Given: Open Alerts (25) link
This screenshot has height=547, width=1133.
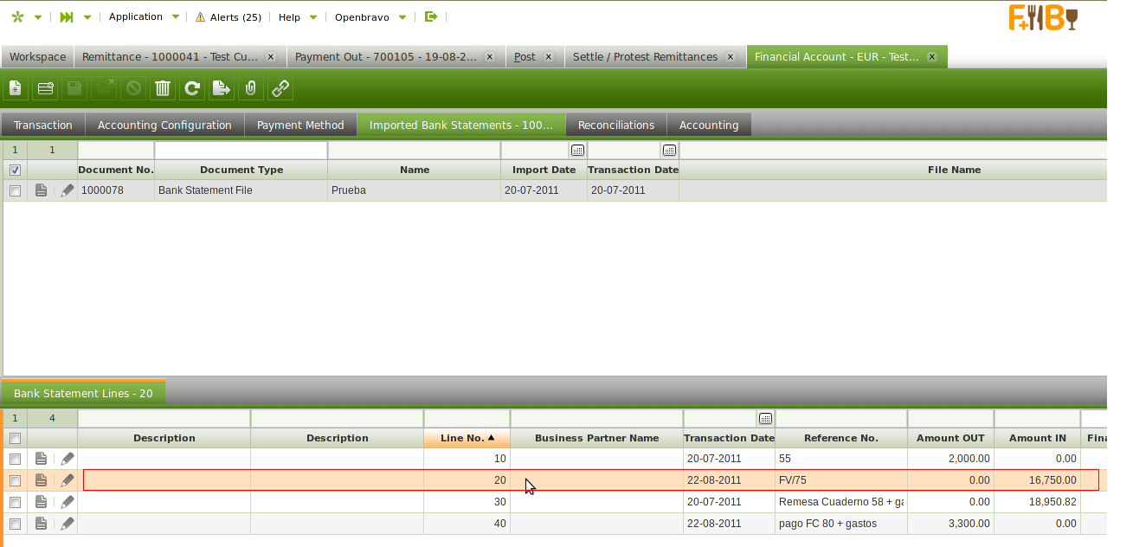Looking at the screenshot, I should coord(228,17).
